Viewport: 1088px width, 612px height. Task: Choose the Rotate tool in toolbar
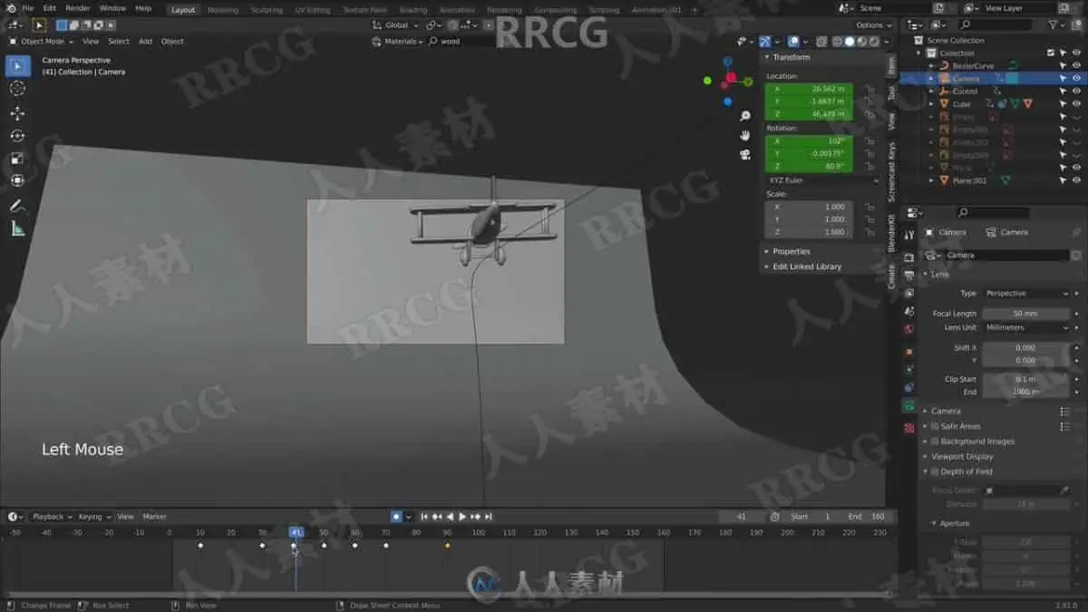(17, 135)
